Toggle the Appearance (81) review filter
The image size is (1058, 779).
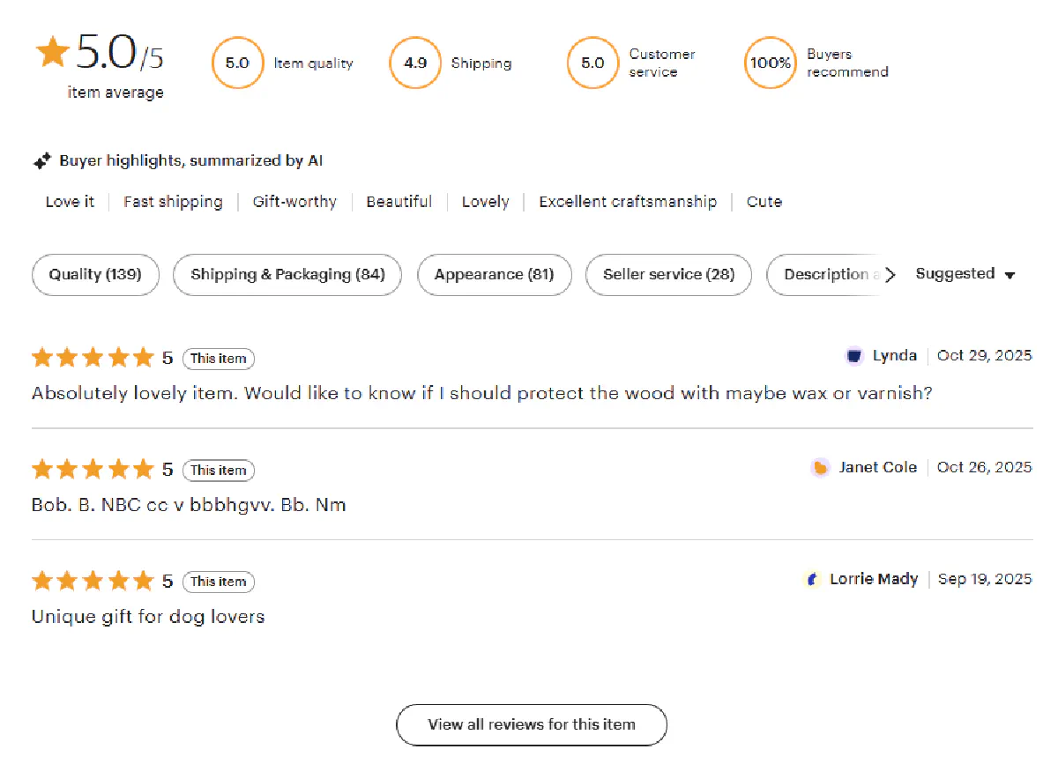click(x=494, y=275)
